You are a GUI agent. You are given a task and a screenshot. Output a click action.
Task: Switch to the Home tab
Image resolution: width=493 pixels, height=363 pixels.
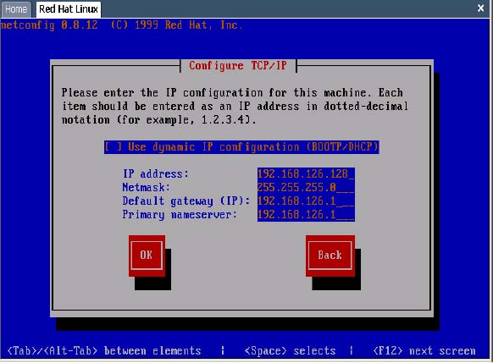pos(16,9)
